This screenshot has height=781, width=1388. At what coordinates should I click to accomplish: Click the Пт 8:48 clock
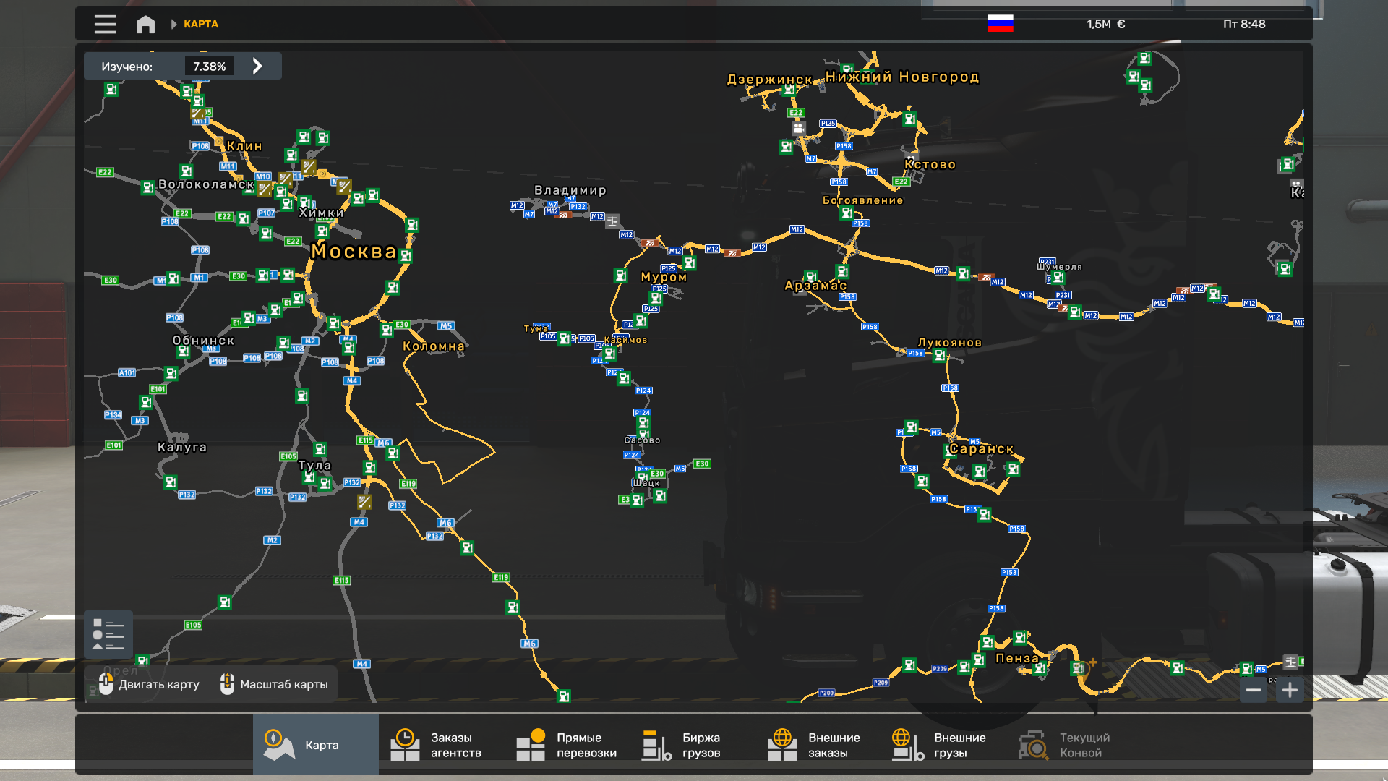(x=1243, y=24)
